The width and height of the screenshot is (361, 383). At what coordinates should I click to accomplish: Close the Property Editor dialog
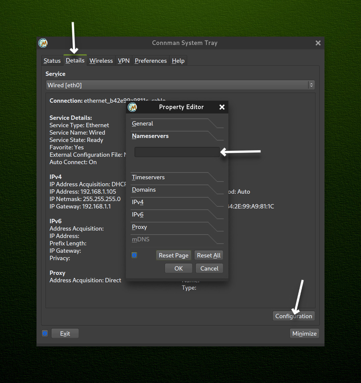click(222, 107)
